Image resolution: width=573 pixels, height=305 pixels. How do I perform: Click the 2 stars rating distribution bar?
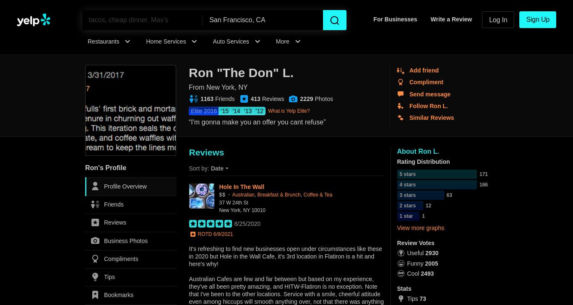410,206
